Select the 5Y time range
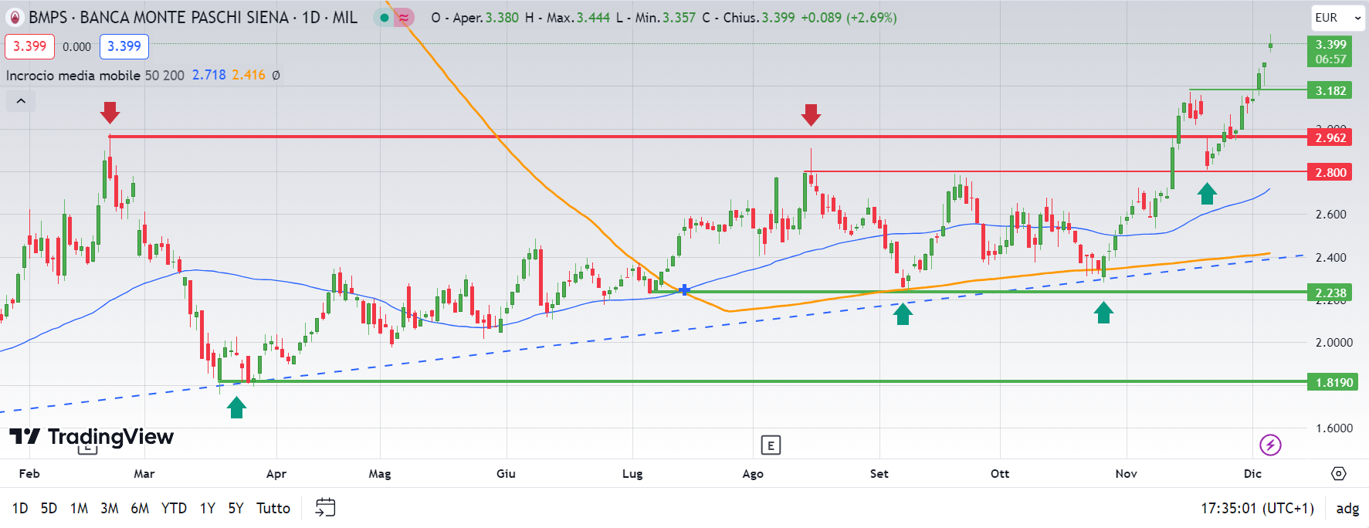The height and width of the screenshot is (528, 1369). coord(236,508)
